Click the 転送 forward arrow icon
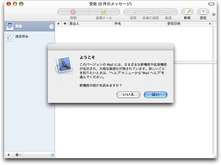 pos(168,12)
